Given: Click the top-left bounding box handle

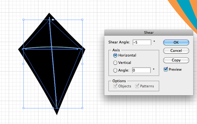Looking at the screenshot, I should 23,20.
